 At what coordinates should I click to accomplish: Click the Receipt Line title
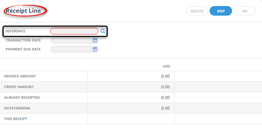[24, 11]
